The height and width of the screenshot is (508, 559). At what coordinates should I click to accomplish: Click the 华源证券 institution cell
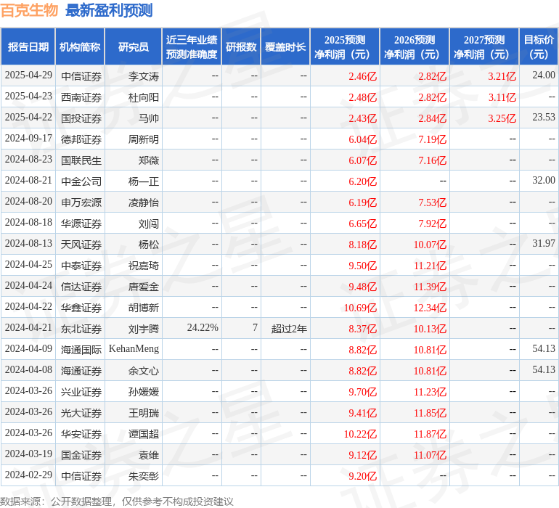click(81, 224)
